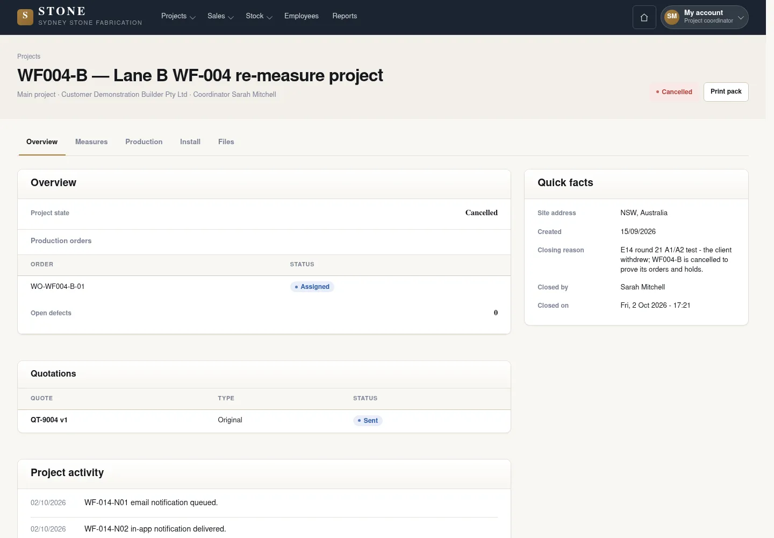The image size is (774, 538).
Task: Click the ORDER column header
Action: coord(42,265)
